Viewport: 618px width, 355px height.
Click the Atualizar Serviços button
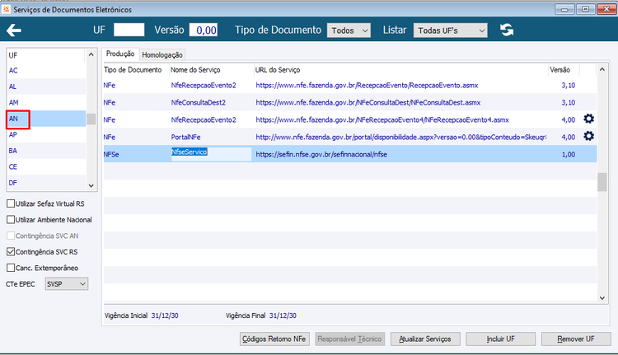[425, 339]
